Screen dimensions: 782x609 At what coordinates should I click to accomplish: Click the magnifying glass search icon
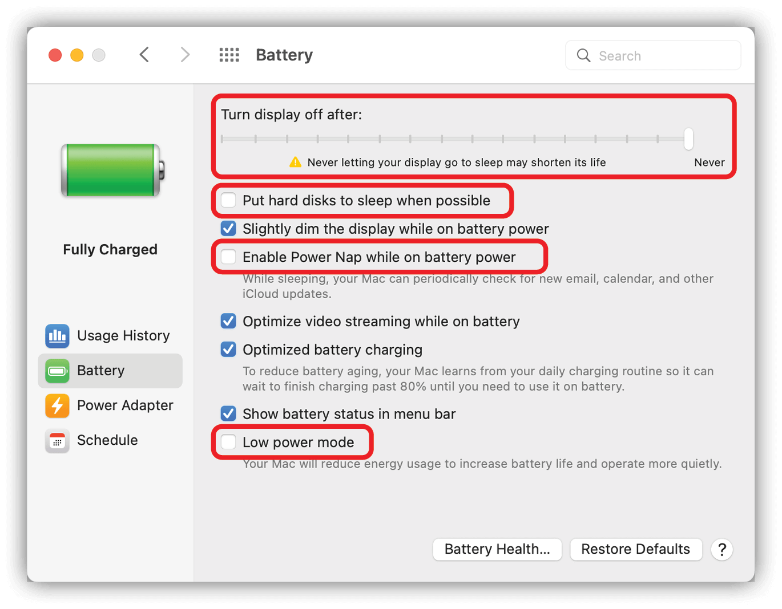pos(583,55)
